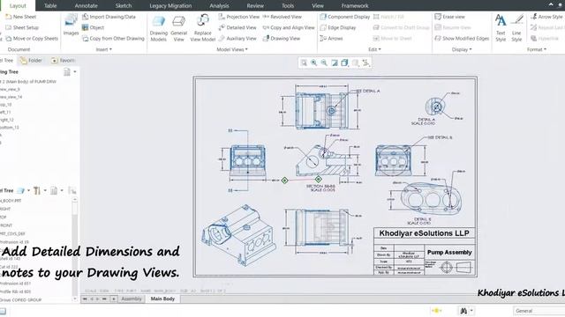Select the Main Body sheet tab
The width and height of the screenshot is (565, 317).
[x=162, y=299]
